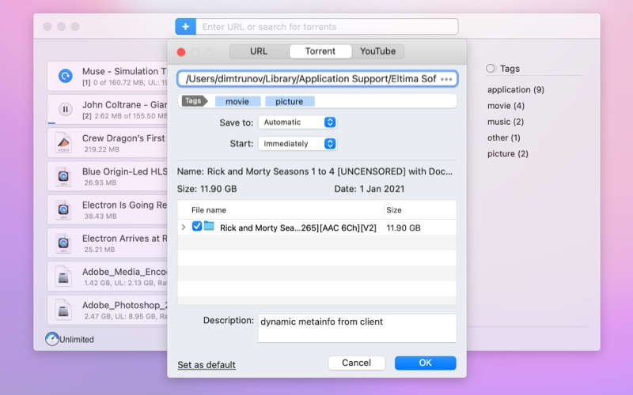The height and width of the screenshot is (395, 633).
Task: Click the resume icon on Muse - Simulation download
Action: click(66, 76)
